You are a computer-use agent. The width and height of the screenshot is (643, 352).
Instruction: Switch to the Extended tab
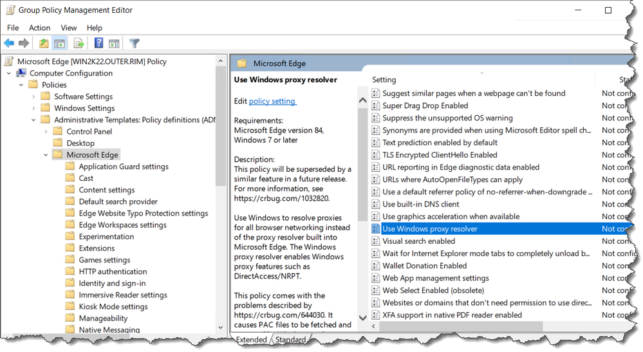(x=251, y=339)
